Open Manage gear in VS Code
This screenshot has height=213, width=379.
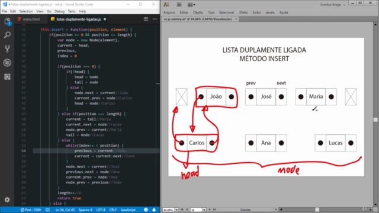click(7, 200)
